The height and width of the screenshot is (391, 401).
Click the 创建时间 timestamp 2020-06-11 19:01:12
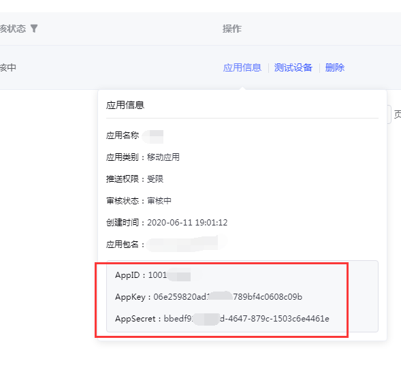(187, 222)
